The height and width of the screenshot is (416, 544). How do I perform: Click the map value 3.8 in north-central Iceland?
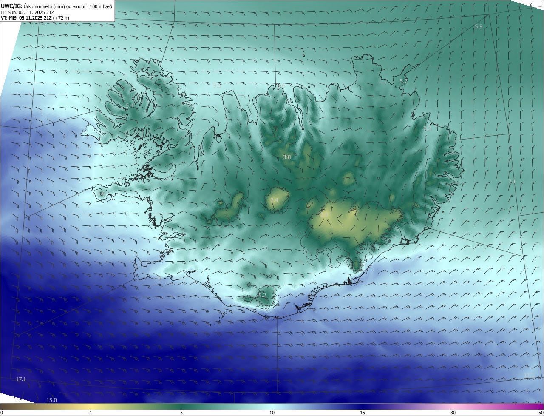click(x=287, y=157)
